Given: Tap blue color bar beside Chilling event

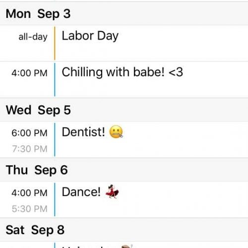Looking at the screenshot, I should pyautogui.click(x=55, y=80).
